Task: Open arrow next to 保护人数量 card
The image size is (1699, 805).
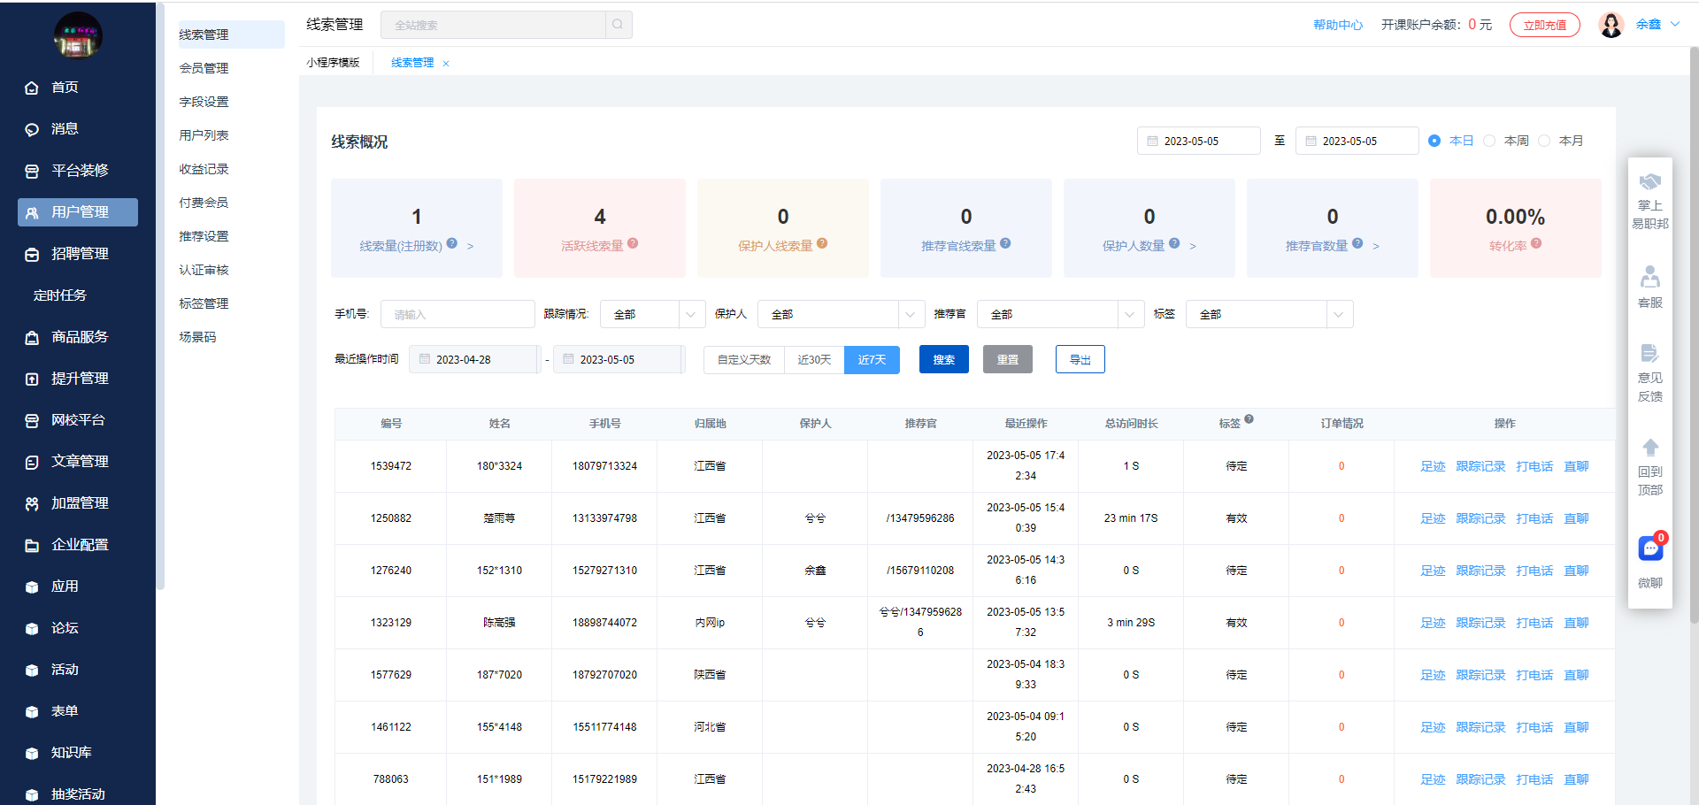Action: point(1193,246)
